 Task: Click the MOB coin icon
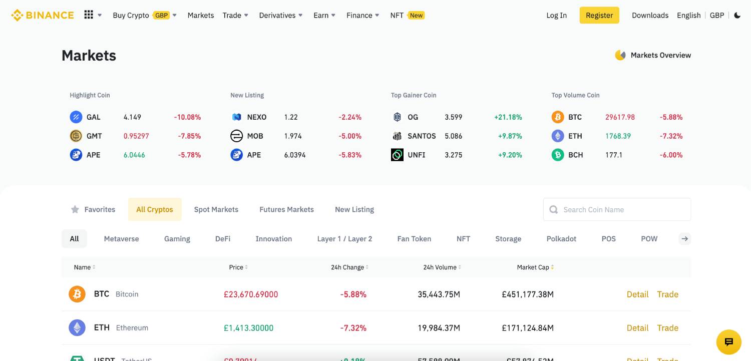[x=236, y=136]
